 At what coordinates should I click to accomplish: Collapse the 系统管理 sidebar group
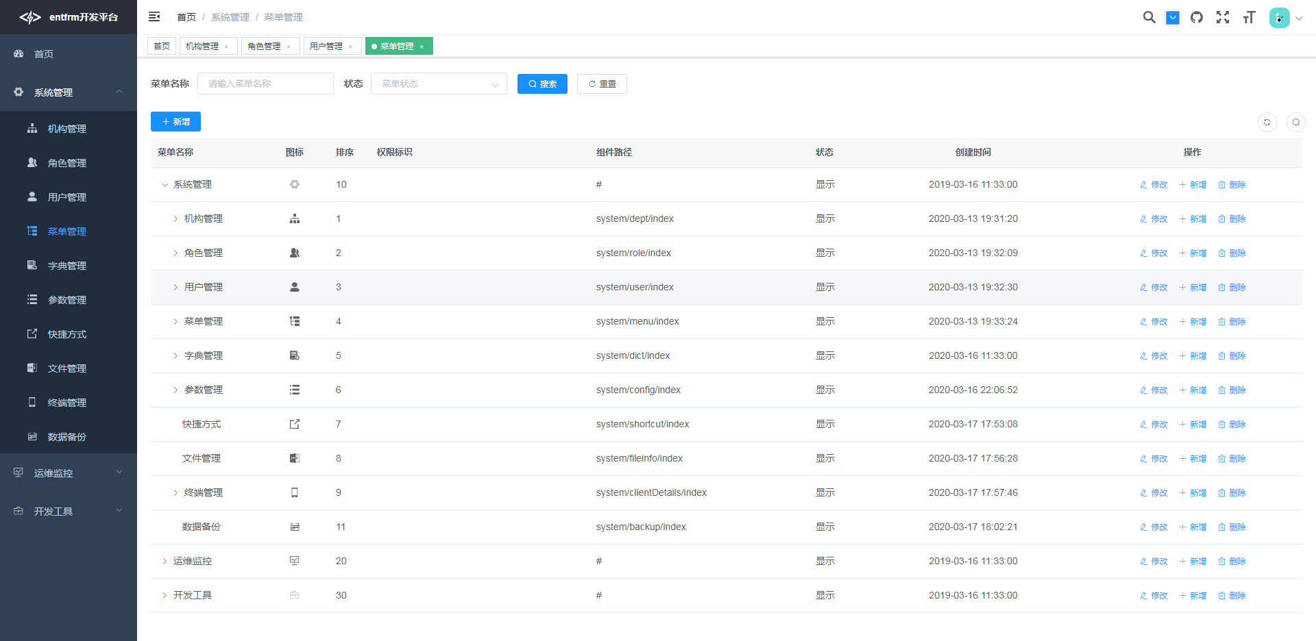[x=69, y=92]
